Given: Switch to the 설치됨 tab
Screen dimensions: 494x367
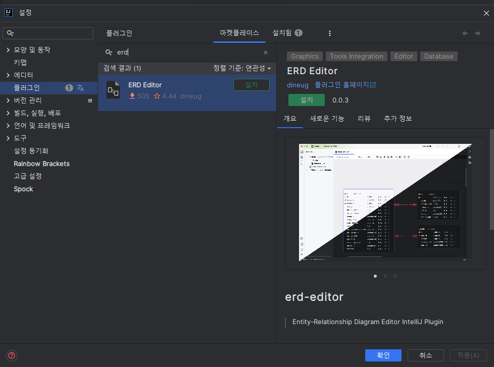Looking at the screenshot, I should 287,33.
